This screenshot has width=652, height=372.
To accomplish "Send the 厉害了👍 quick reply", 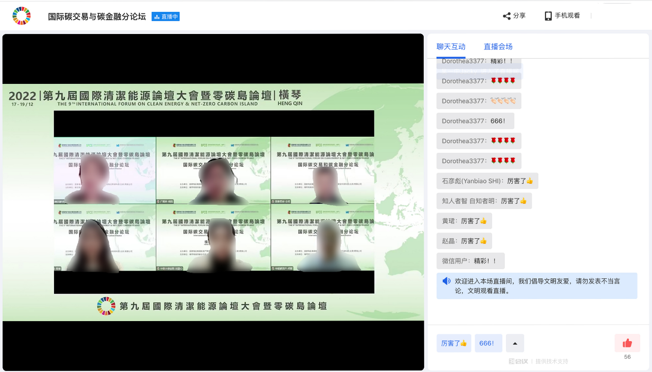I will (454, 343).
